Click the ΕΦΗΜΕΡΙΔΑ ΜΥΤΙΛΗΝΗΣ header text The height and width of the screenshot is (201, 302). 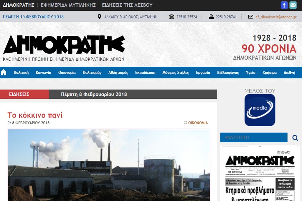click(68, 5)
